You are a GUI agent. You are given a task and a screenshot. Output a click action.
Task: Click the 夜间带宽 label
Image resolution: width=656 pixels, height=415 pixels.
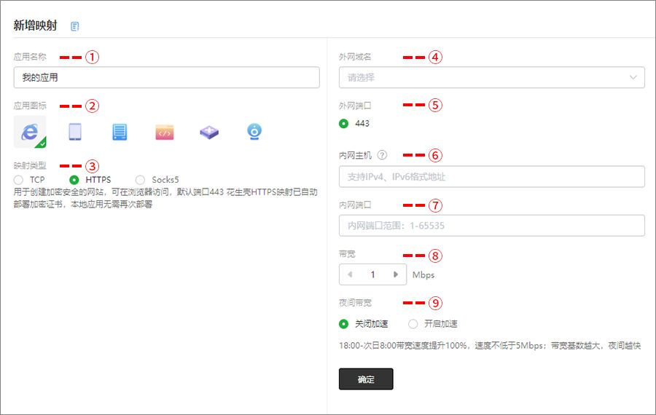[x=355, y=303]
